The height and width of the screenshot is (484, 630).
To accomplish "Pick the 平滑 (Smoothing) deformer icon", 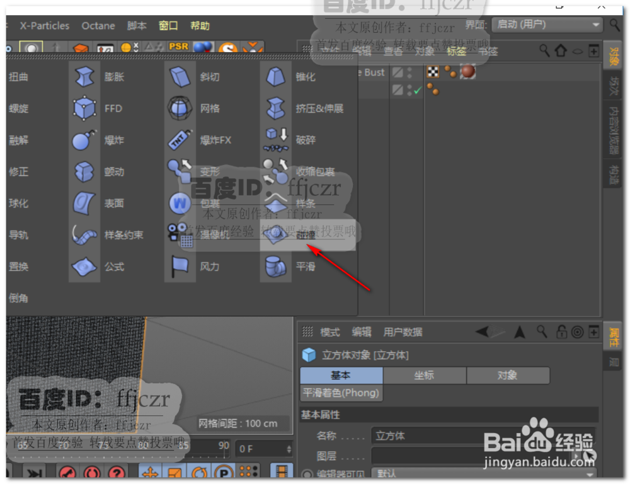I will (276, 267).
